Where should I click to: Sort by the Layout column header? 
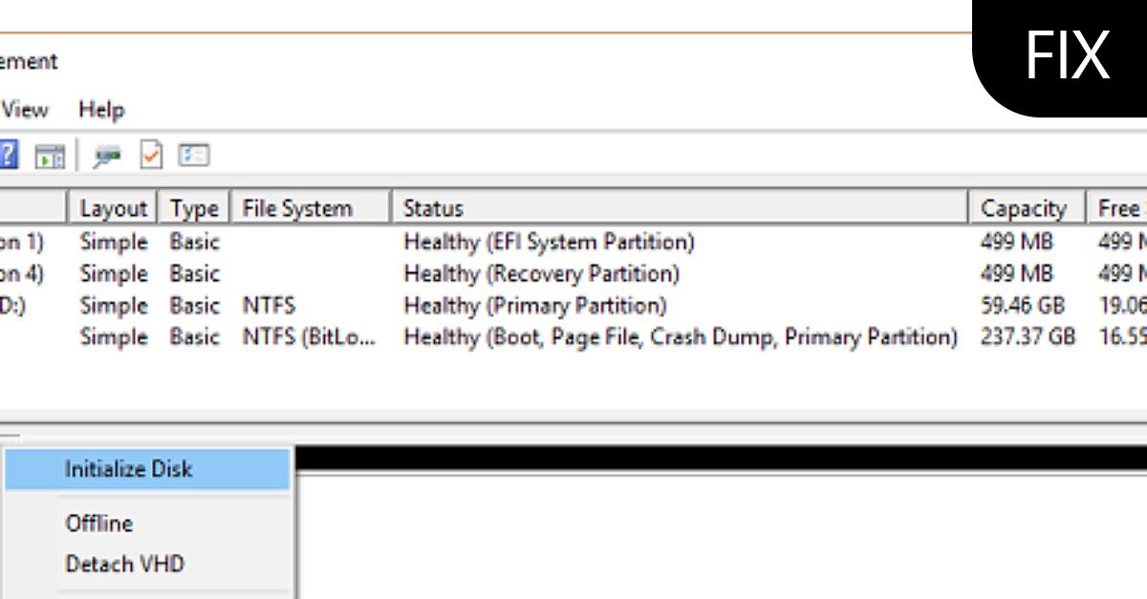click(x=113, y=208)
